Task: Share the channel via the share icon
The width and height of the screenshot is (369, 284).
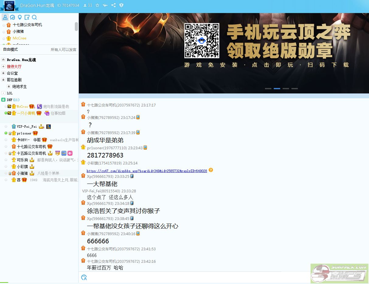Action: pyautogui.click(x=113, y=5)
